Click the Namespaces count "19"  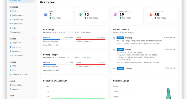click(x=122, y=15)
